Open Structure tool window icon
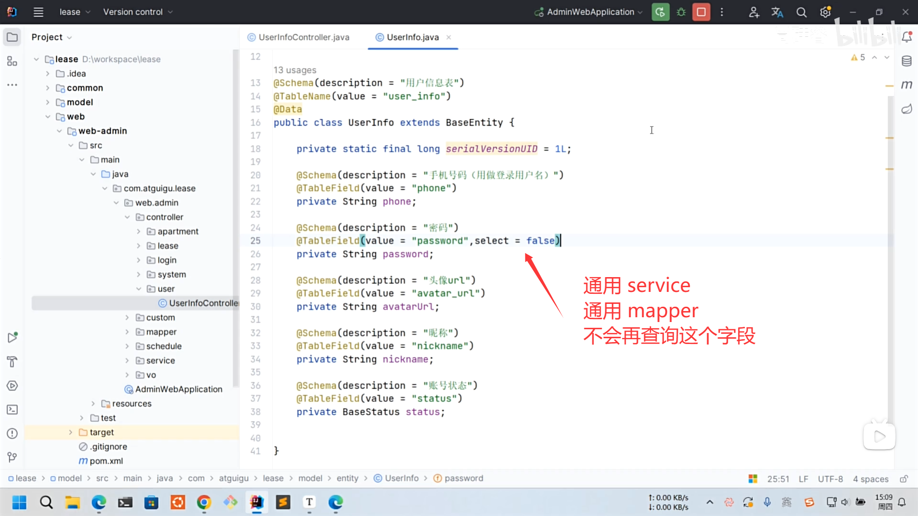 click(x=12, y=61)
